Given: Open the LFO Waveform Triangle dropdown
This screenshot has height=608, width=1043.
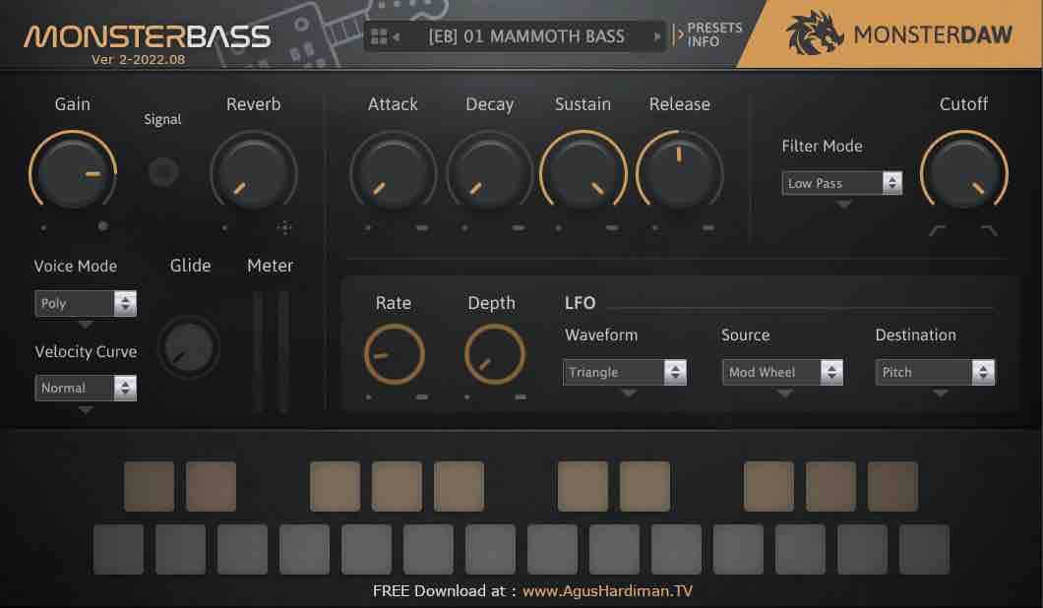Looking at the screenshot, I should [x=625, y=372].
